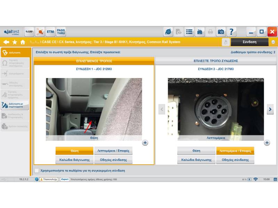
Task: Expand the connection 2 image with plus
Action: tap(267, 142)
